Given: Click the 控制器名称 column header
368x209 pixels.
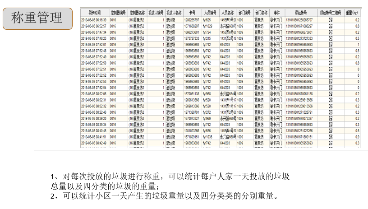Looking at the screenshot, I should point(137,13).
